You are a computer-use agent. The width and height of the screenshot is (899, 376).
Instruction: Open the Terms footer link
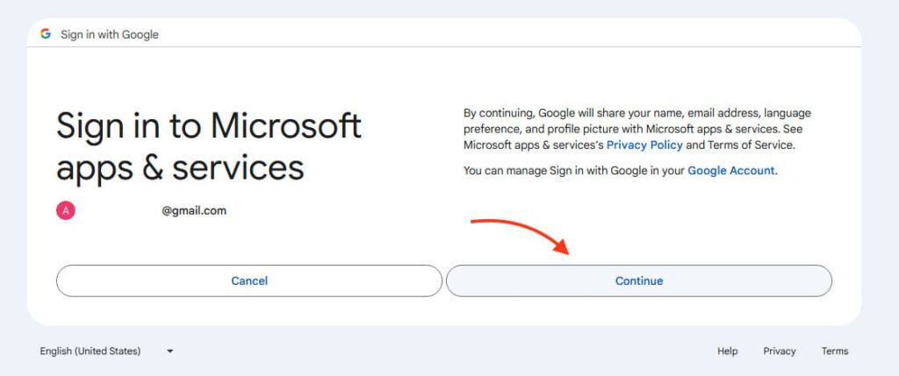[x=834, y=351]
